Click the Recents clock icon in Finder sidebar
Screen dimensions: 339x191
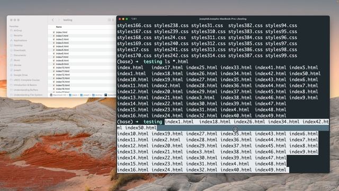tap(11, 36)
